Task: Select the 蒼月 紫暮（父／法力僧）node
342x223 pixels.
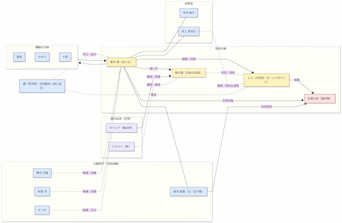Action: 189,192
